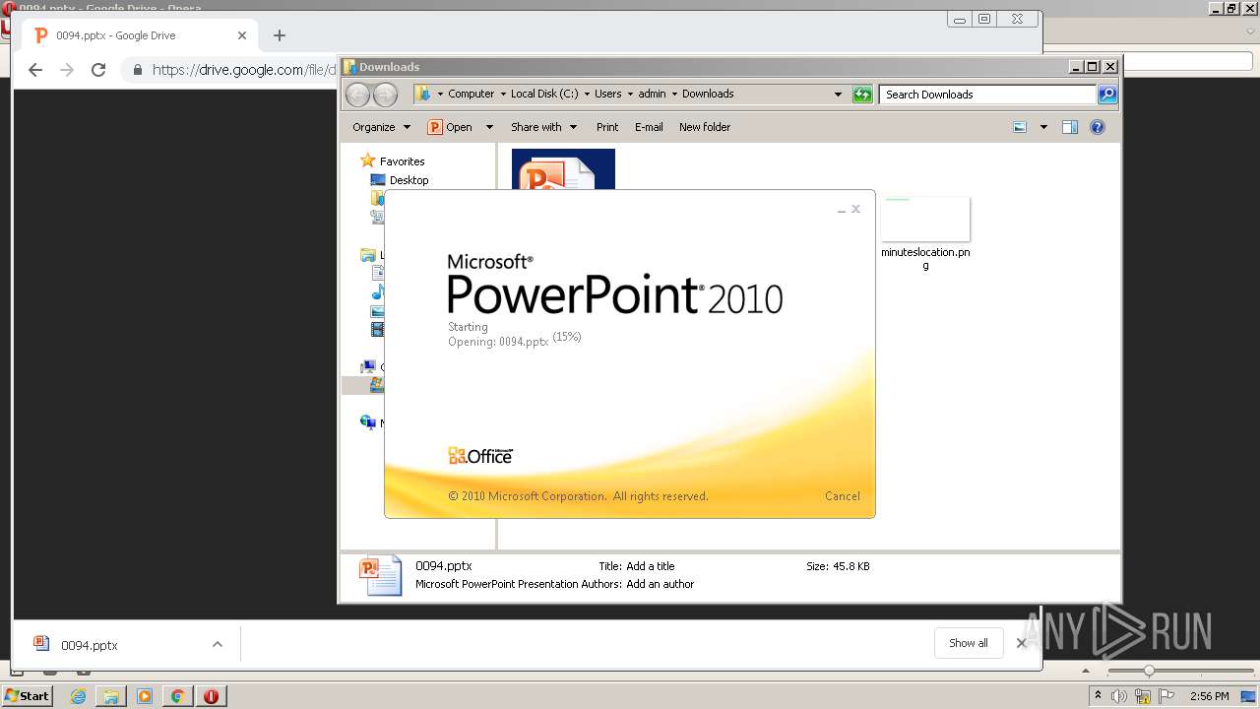Select the Desktop icon under Favorites
The width and height of the screenshot is (1260, 709).
[378, 180]
